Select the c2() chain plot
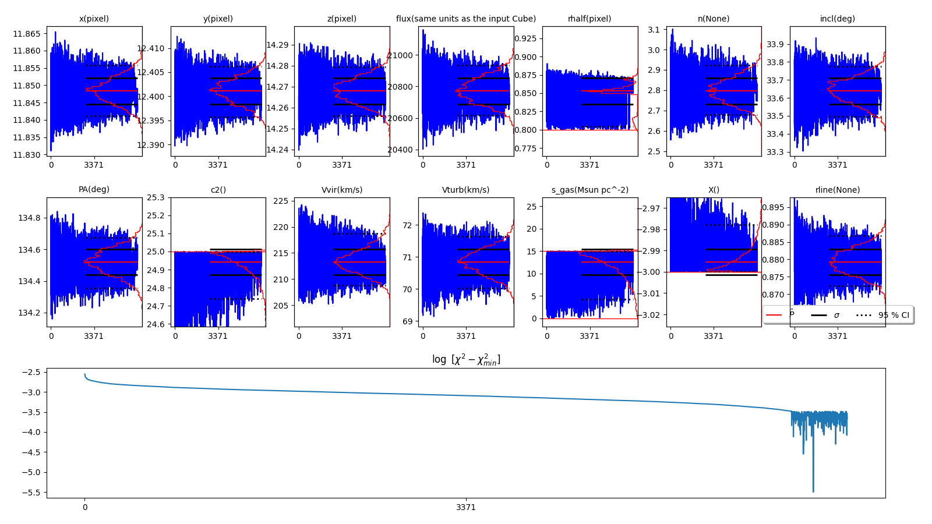Screen dimensions: 932x524 (218, 262)
